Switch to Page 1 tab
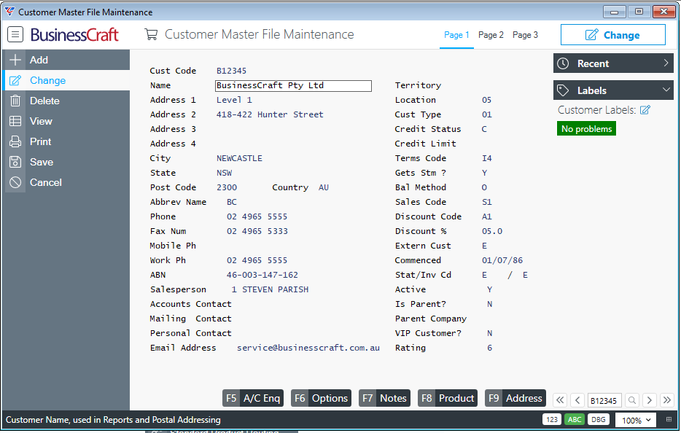This screenshot has height=433, width=681. click(456, 35)
